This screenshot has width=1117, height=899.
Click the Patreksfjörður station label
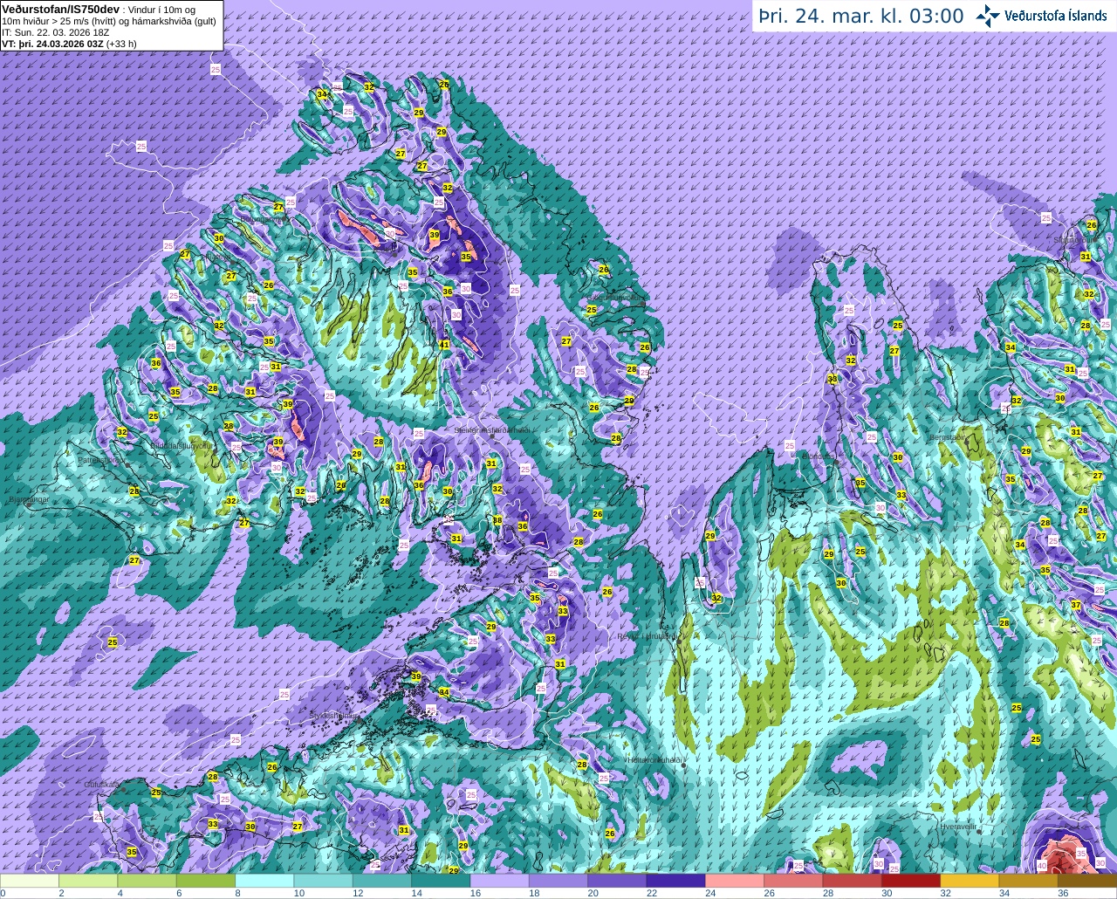(x=101, y=460)
